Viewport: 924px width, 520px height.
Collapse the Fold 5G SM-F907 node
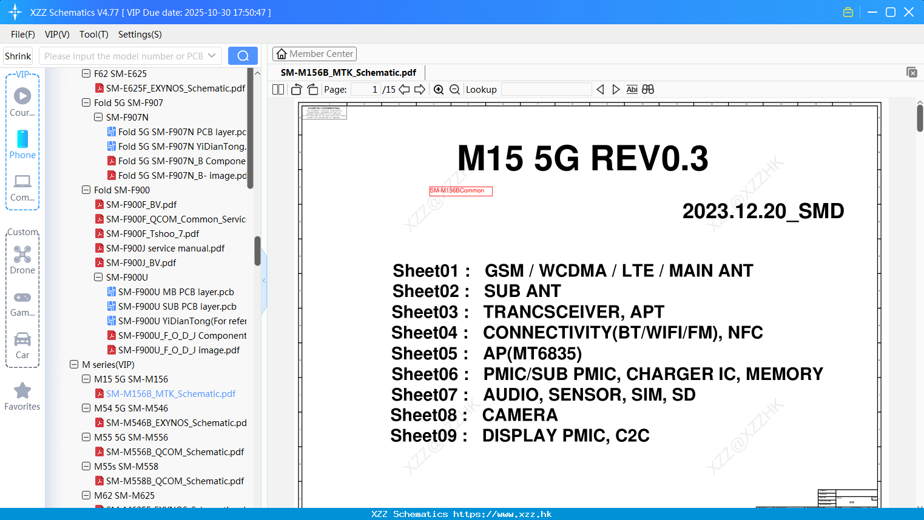[x=86, y=103]
